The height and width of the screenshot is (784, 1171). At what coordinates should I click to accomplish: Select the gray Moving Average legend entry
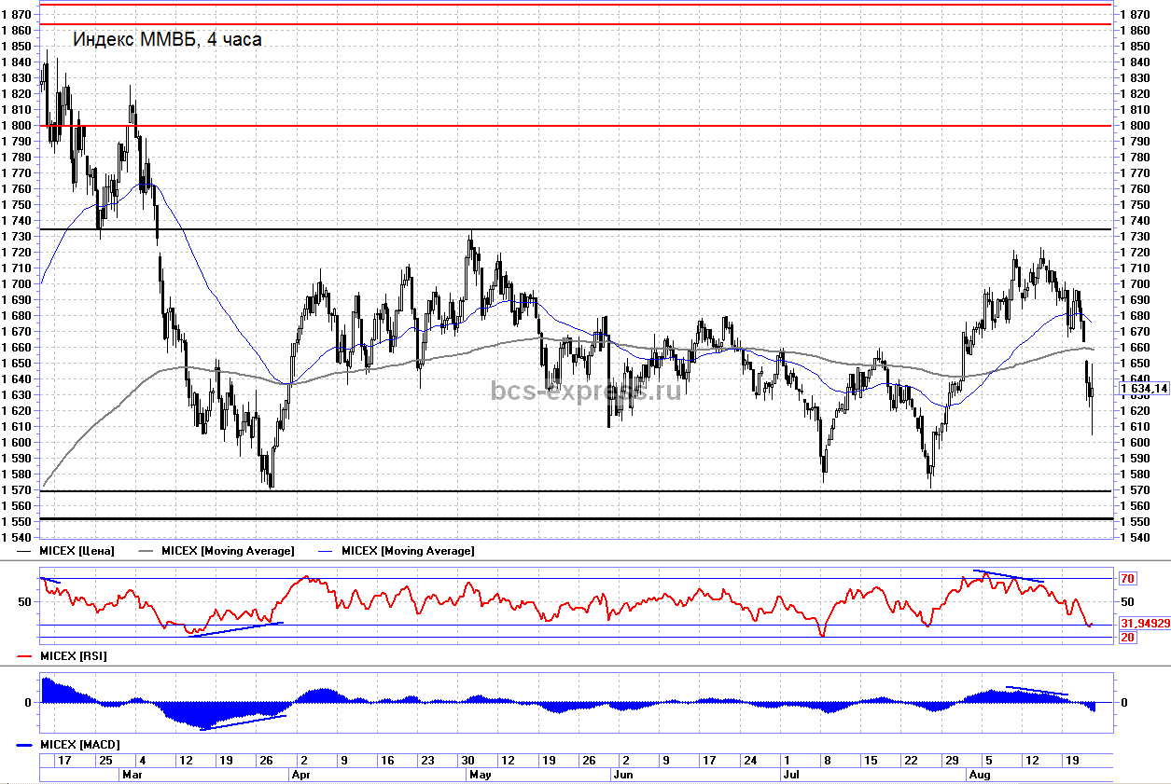click(x=228, y=551)
